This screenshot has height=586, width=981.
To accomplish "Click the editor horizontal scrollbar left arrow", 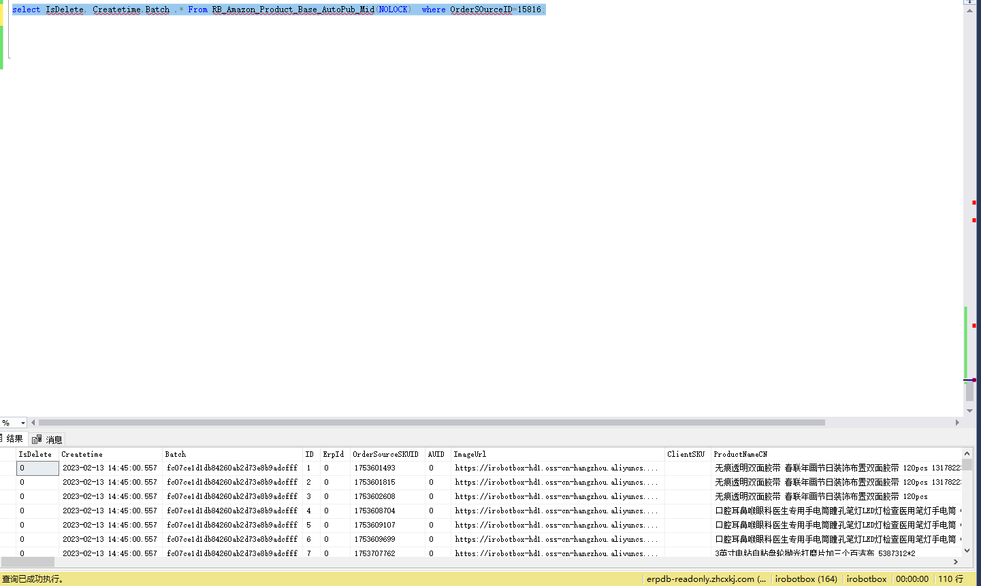I will [33, 423].
